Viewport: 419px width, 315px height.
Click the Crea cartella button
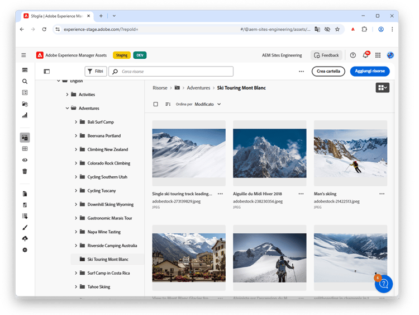(x=328, y=71)
